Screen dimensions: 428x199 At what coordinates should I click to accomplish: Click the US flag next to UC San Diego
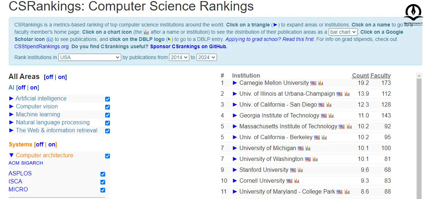click(322, 105)
